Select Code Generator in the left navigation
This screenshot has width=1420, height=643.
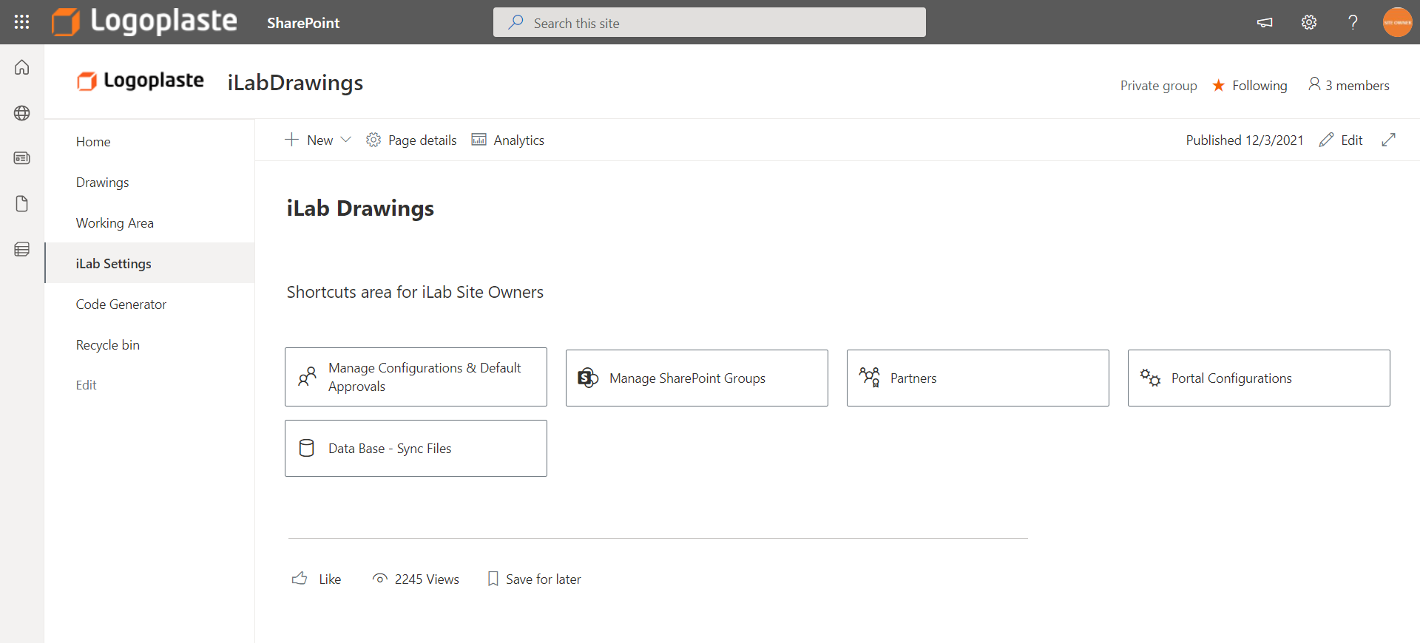click(121, 305)
